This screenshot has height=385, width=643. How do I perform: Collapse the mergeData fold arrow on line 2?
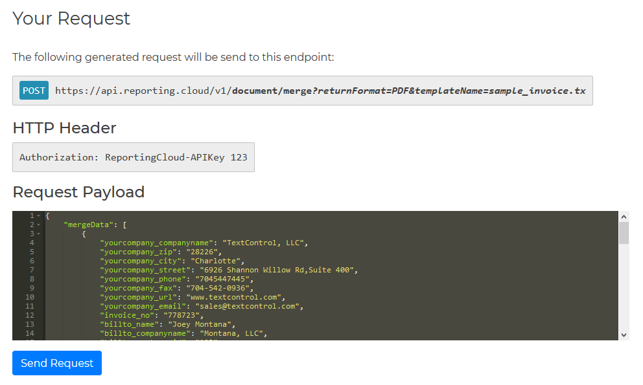38,225
